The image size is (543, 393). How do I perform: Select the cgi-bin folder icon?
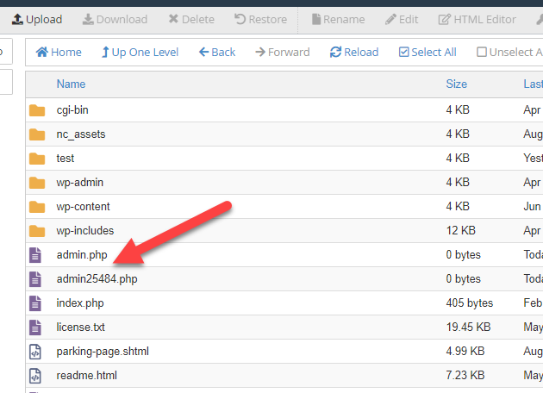click(36, 110)
